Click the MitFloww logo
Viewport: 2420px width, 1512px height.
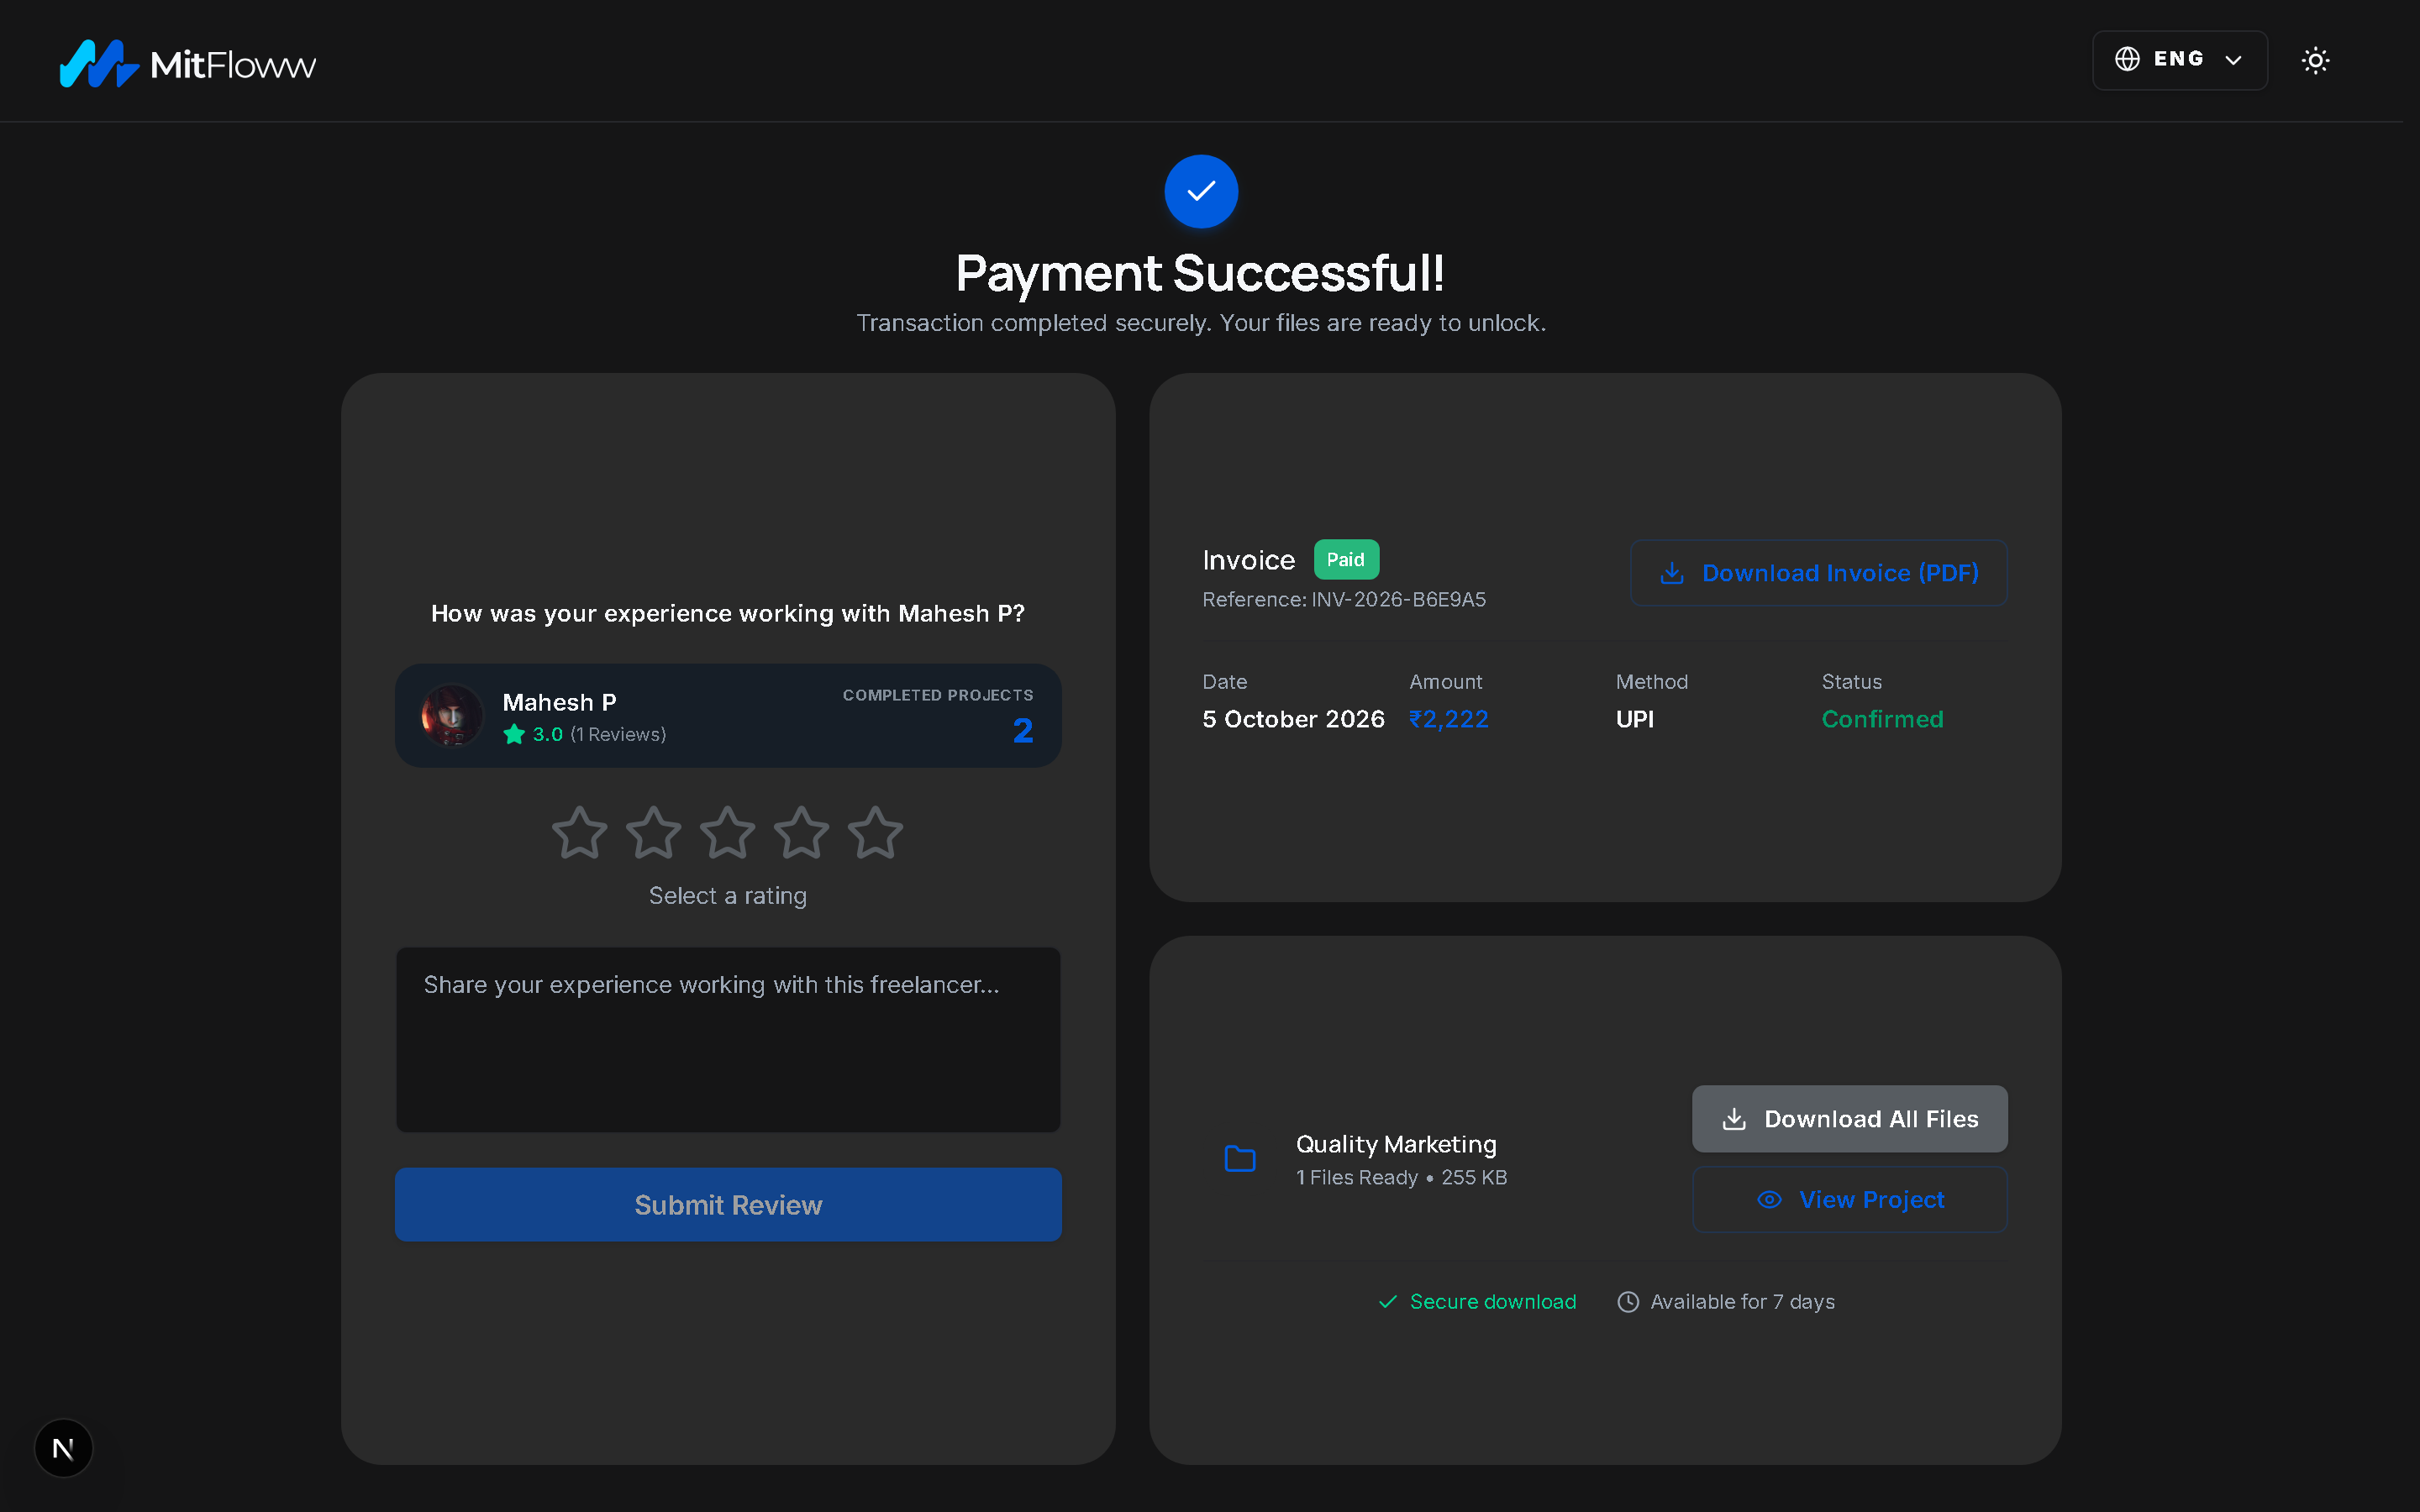pyautogui.click(x=187, y=64)
